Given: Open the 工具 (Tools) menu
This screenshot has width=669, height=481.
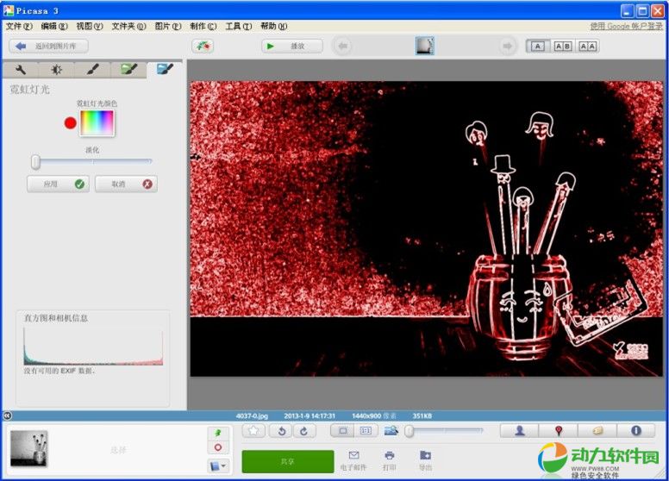Looking at the screenshot, I should (x=237, y=27).
